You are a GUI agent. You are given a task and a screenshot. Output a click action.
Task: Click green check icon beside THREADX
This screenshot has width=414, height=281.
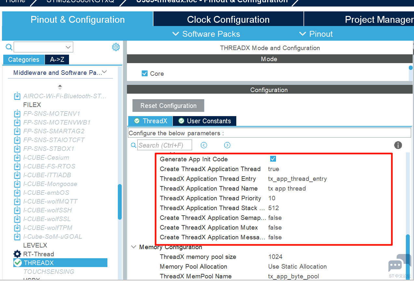[x=18, y=262]
